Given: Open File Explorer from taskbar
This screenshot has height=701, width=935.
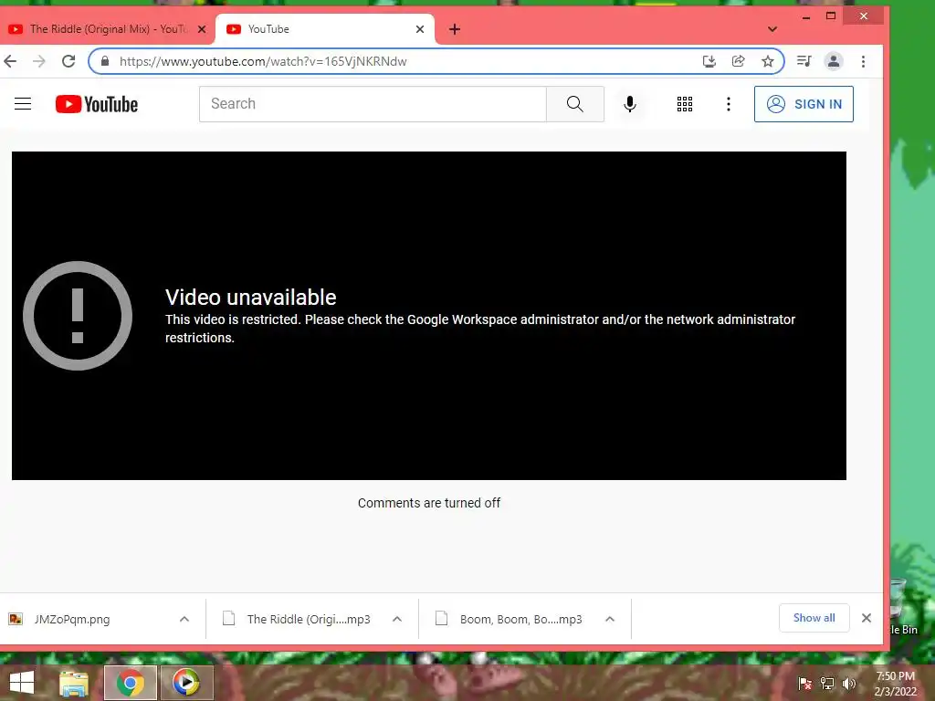Looking at the screenshot, I should 74,683.
